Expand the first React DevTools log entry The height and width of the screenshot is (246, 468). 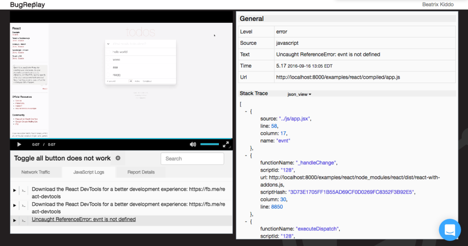click(14, 190)
